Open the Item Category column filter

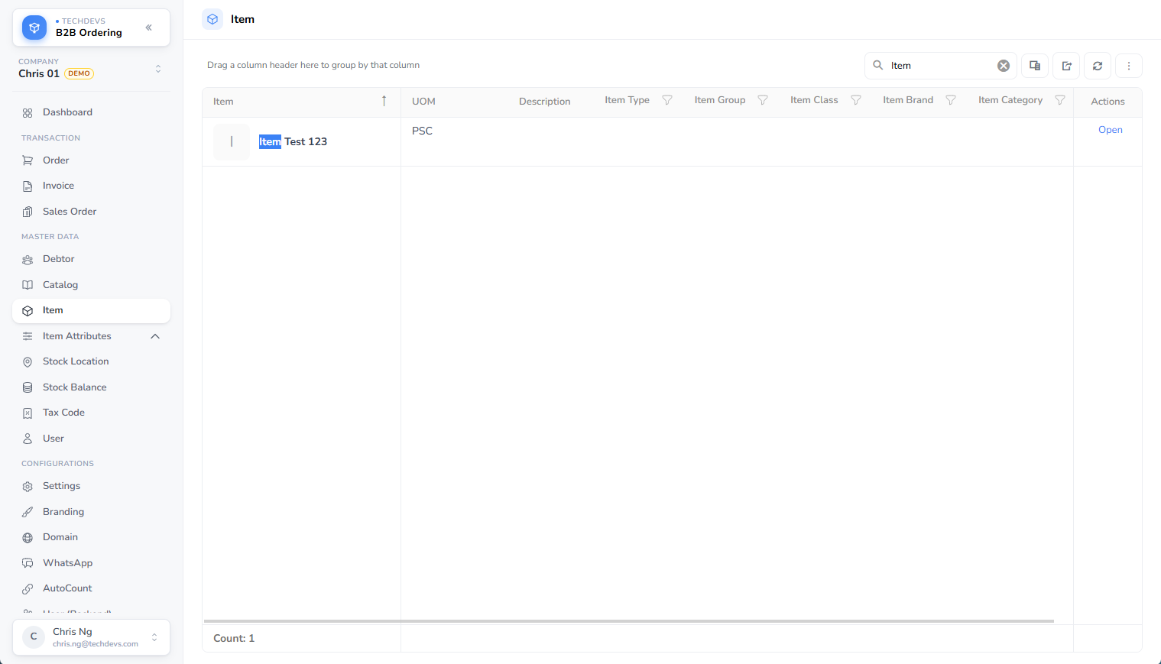click(1060, 100)
